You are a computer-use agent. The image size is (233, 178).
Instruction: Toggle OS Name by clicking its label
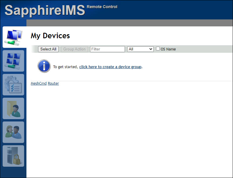pos(169,49)
